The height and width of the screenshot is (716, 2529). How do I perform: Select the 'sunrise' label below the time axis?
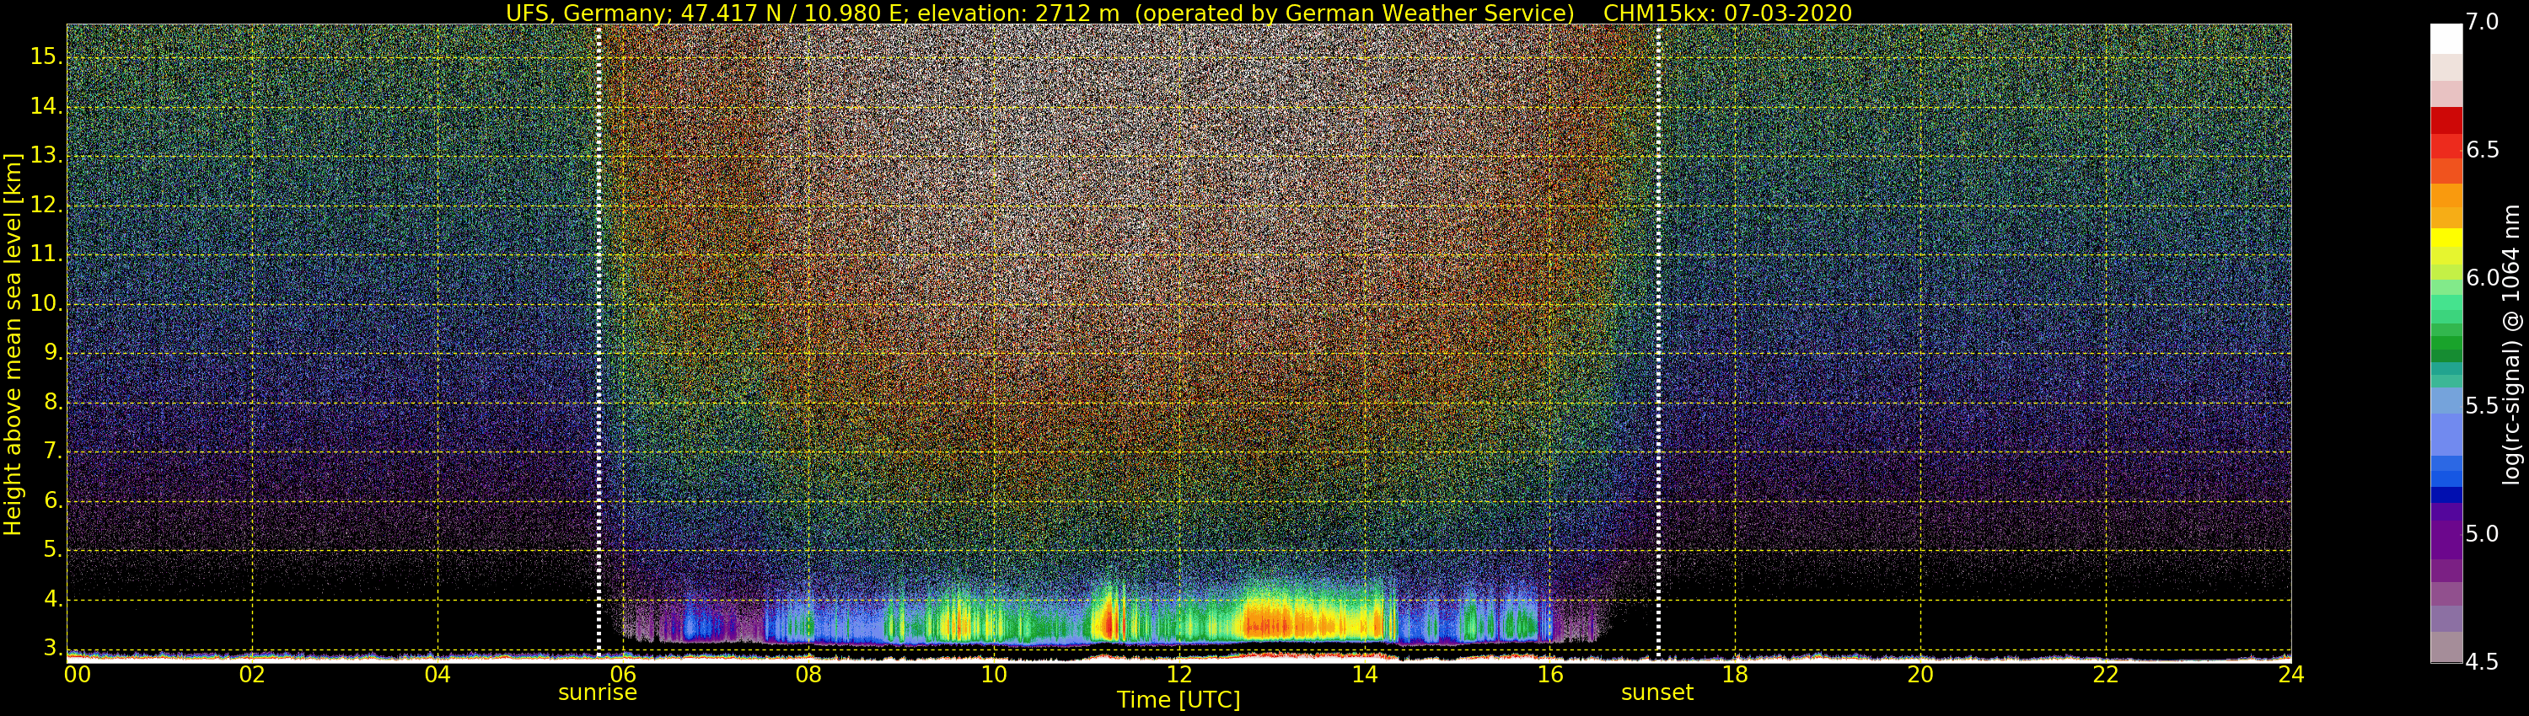(x=597, y=692)
